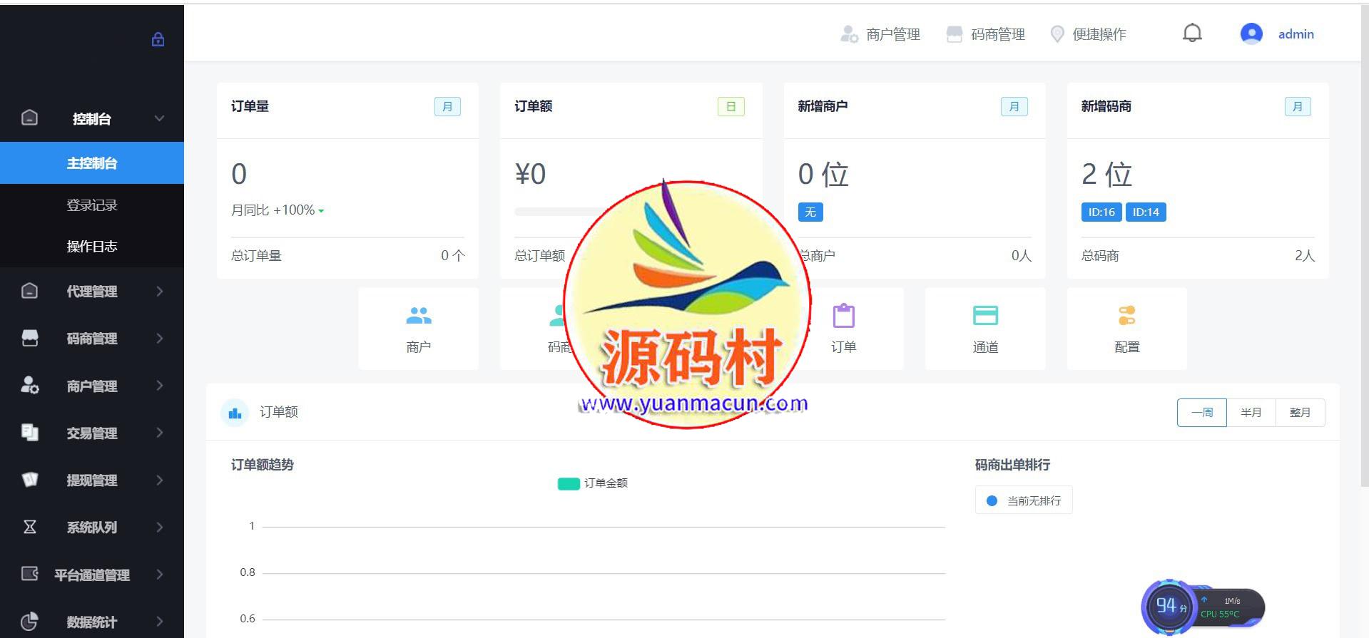Click the admin user avatar
The image size is (1369, 638).
[1251, 34]
